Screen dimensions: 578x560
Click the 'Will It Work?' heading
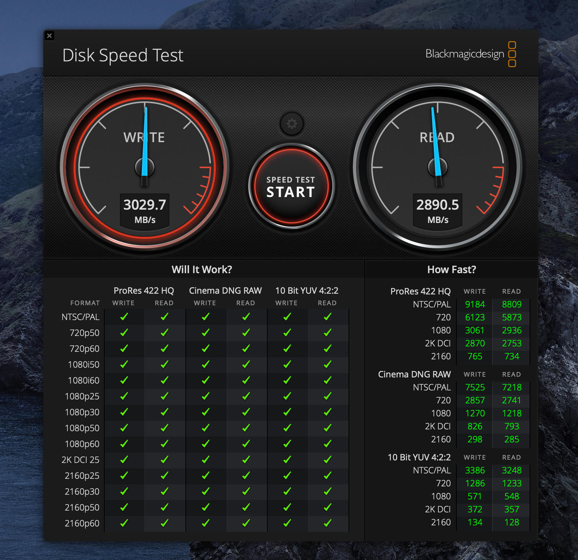click(x=202, y=270)
